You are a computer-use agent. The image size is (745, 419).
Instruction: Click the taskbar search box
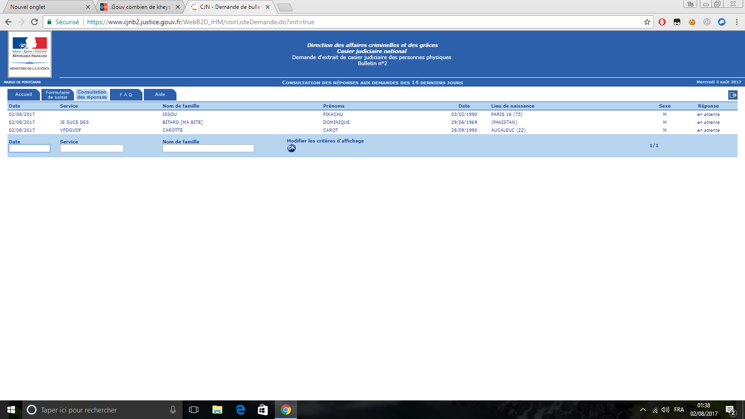tap(102, 410)
